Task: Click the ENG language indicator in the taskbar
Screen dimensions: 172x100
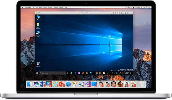Action: 123,73
